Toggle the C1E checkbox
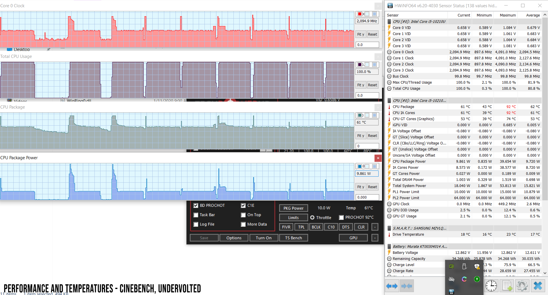 243,206
